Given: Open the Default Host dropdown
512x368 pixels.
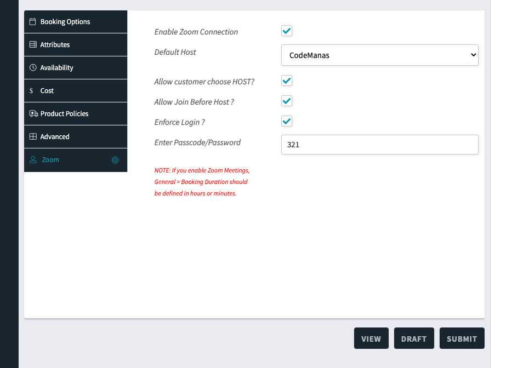Looking at the screenshot, I should tap(379, 55).
